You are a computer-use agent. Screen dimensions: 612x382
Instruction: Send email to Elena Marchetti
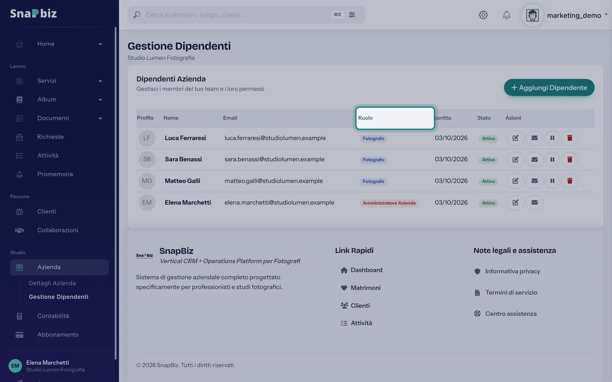click(x=534, y=202)
